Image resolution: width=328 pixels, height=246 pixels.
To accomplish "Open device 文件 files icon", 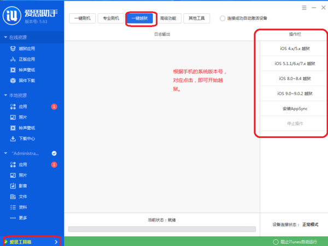I will 13,197.
